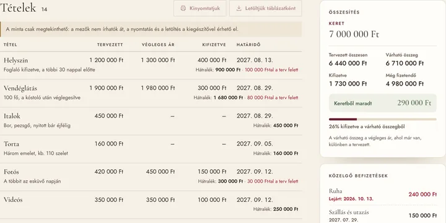Click Helyszín paid amount 400 000 Ft
This screenshot has height=223, width=446.
coord(212,60)
